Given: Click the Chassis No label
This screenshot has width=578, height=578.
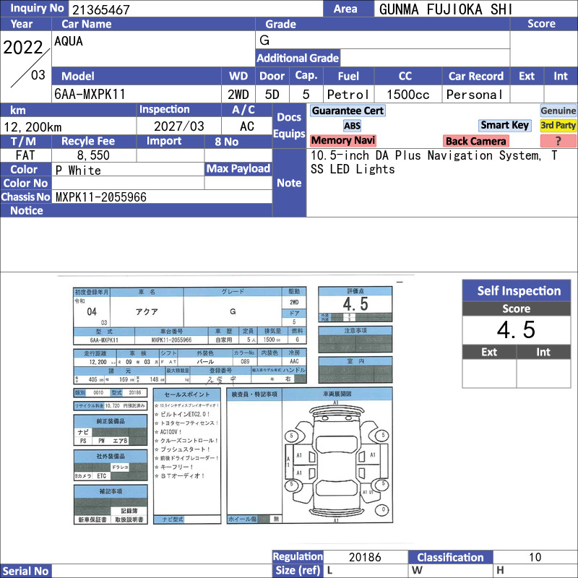Looking at the screenshot, I should pyautogui.click(x=25, y=197).
